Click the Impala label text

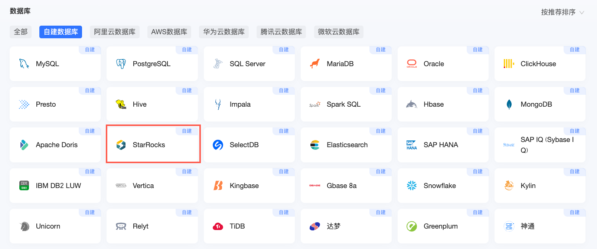pyautogui.click(x=240, y=104)
